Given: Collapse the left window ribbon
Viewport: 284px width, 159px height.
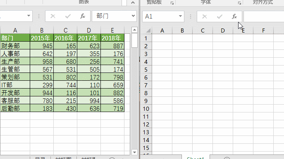Looking at the screenshot, I should pos(133,2).
